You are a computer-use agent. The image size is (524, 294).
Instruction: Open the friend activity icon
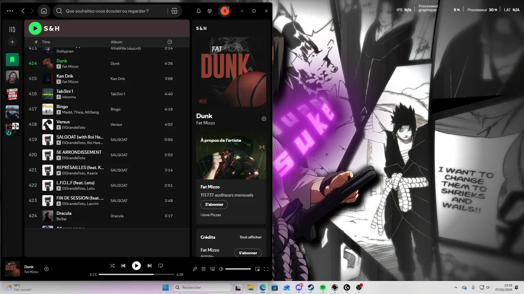coord(210,11)
